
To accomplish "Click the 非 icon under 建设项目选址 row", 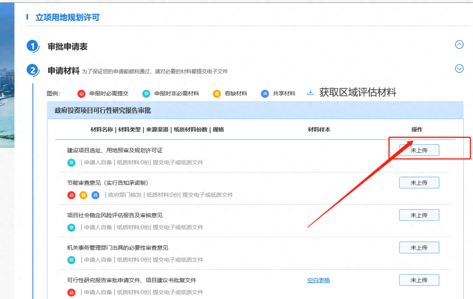I will coord(71,162).
